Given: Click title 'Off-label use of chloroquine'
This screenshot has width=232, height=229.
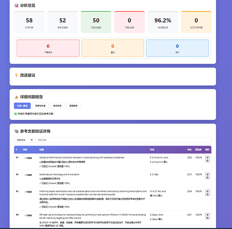Looking at the screenshot, I should click(93, 216).
